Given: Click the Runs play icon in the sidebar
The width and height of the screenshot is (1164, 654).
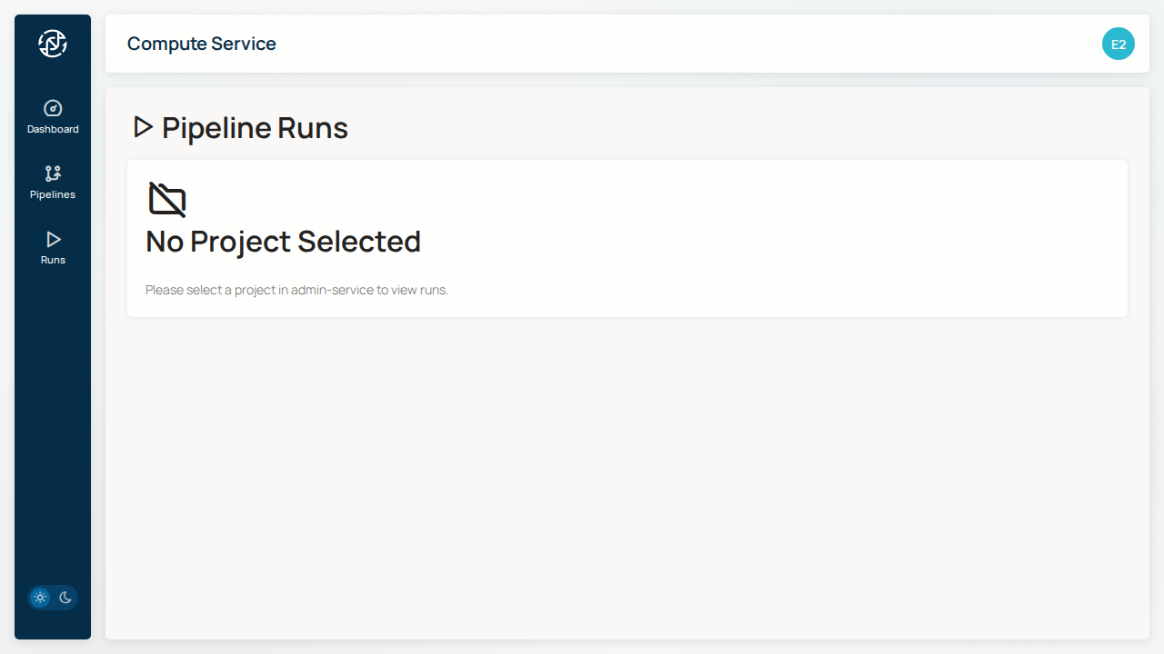Looking at the screenshot, I should click(53, 239).
